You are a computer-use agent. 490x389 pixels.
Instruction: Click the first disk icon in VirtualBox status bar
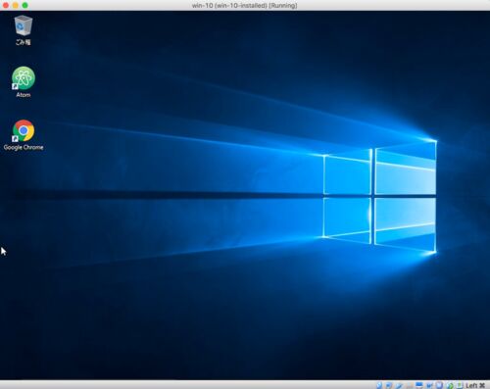[x=379, y=385]
